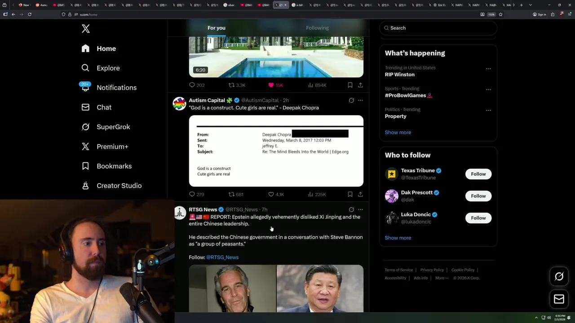
Task: Open more options on Autism Capital post
Action: 360,100
